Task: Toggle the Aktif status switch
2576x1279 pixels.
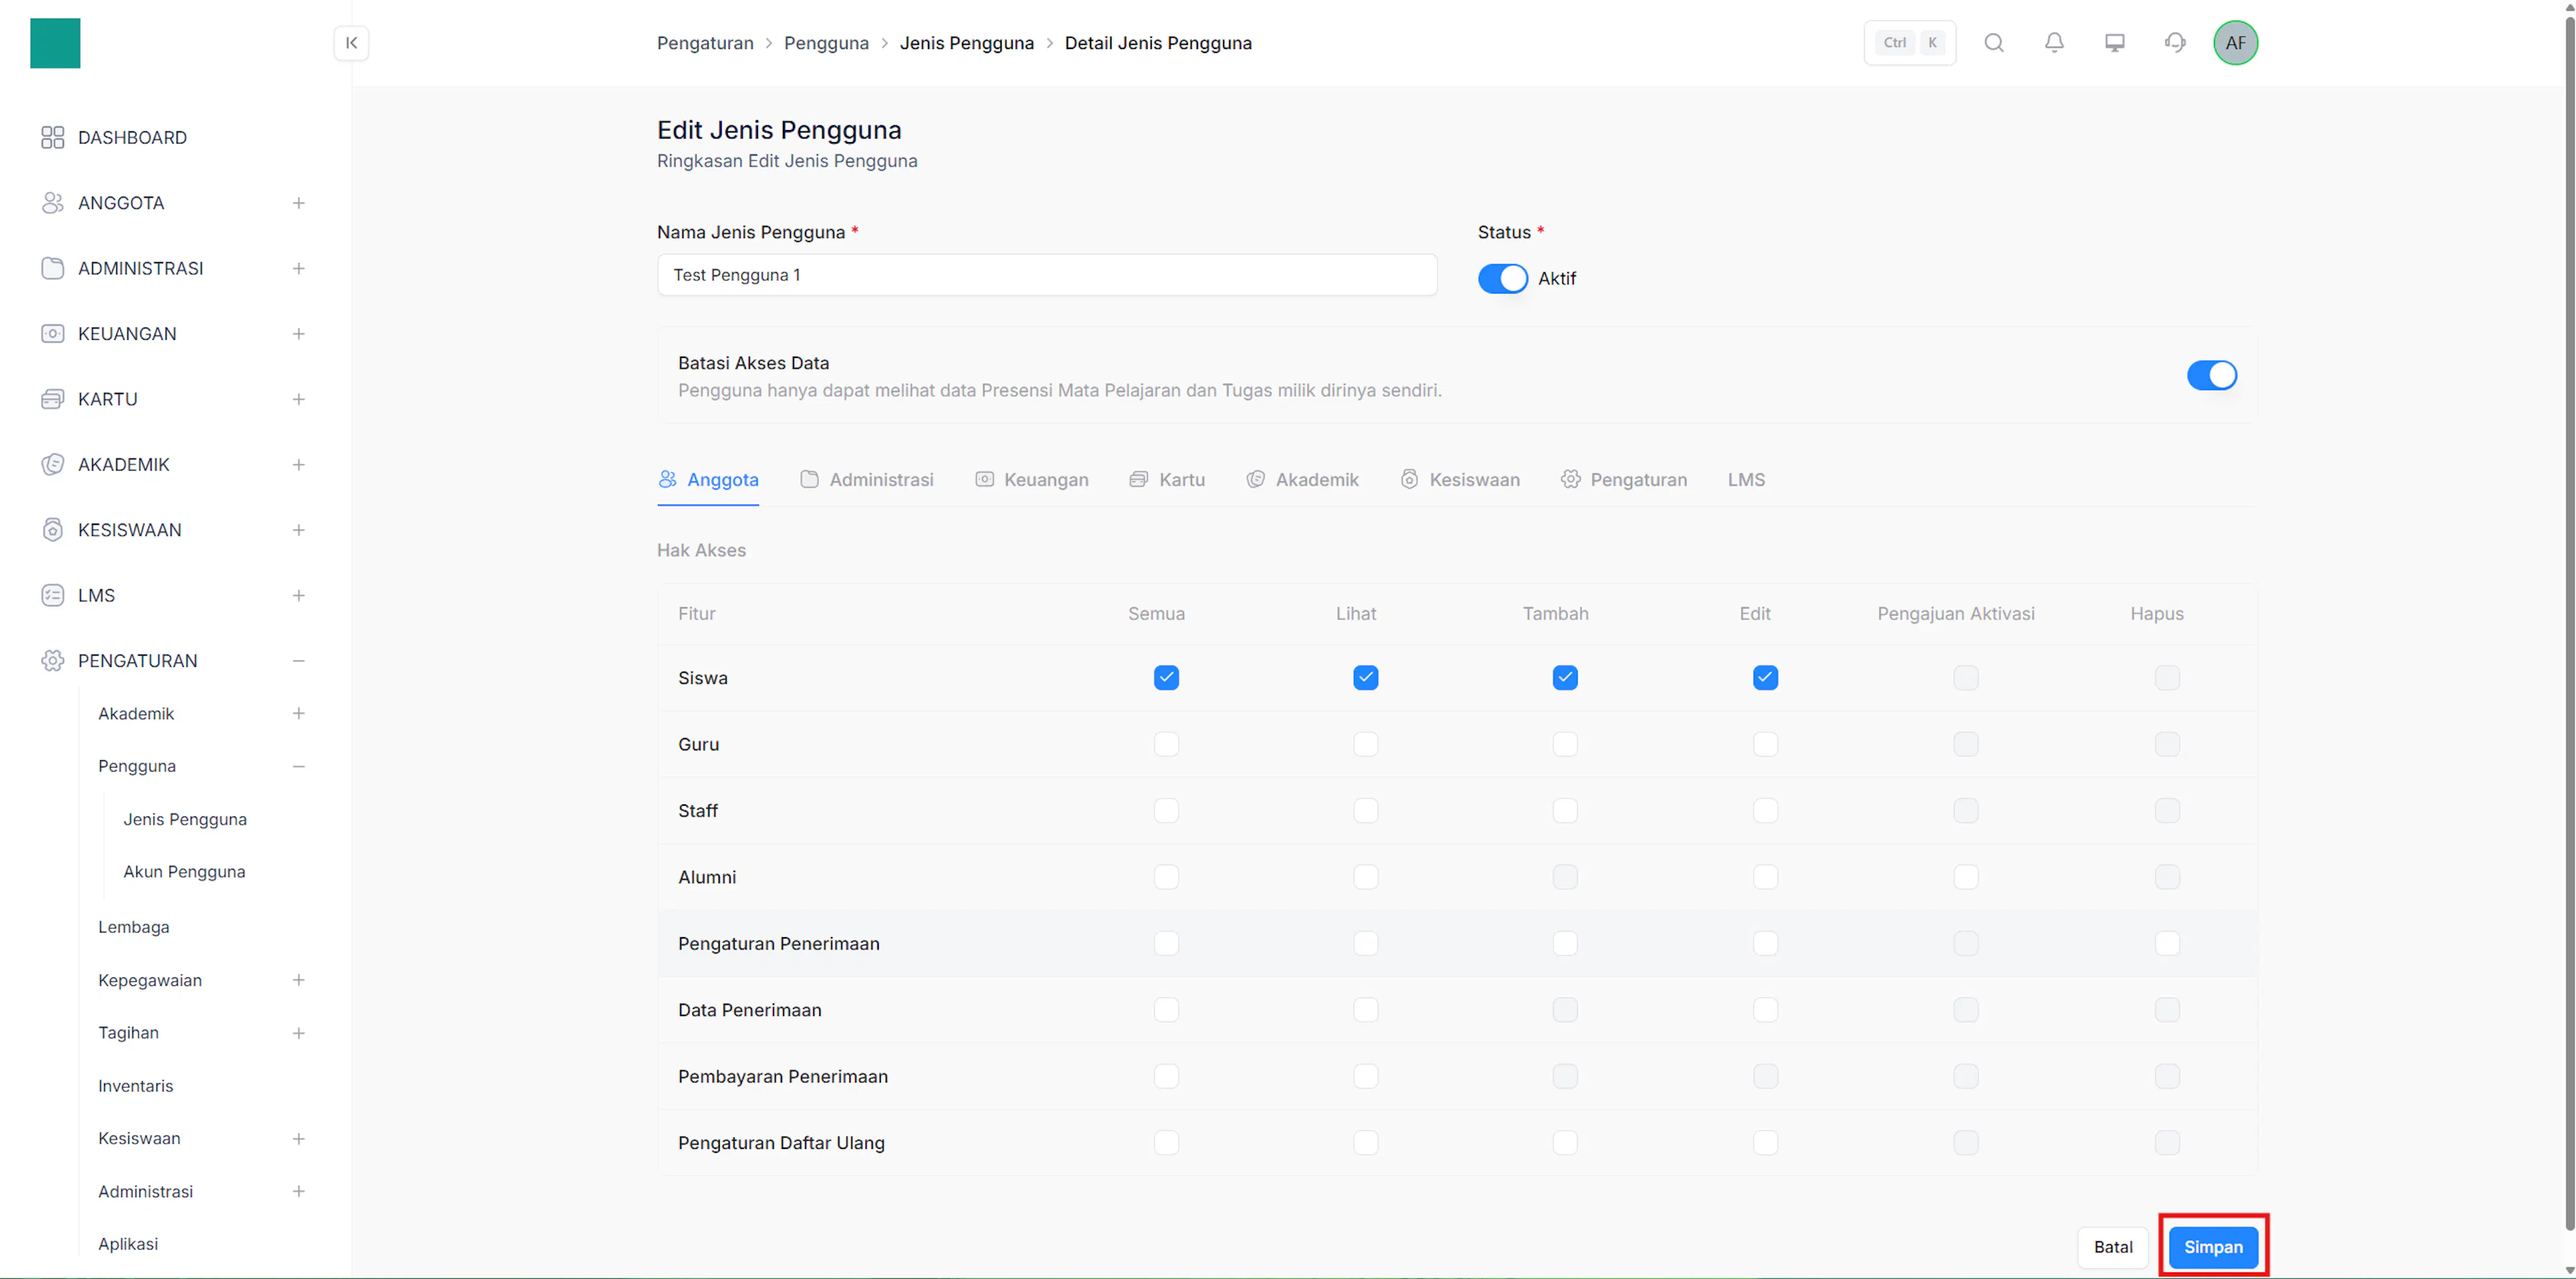Action: click(1502, 279)
